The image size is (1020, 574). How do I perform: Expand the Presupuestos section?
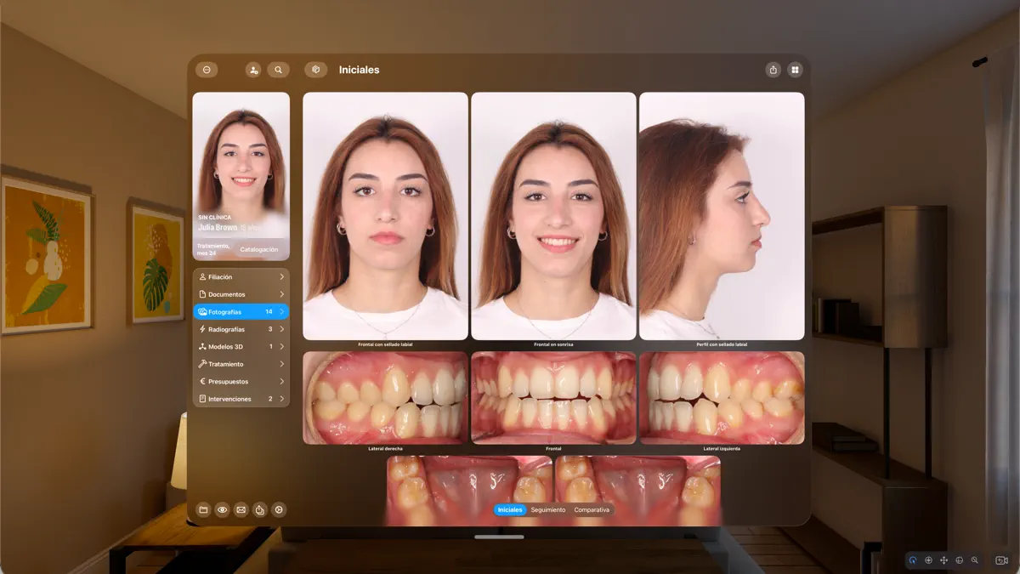click(x=241, y=381)
